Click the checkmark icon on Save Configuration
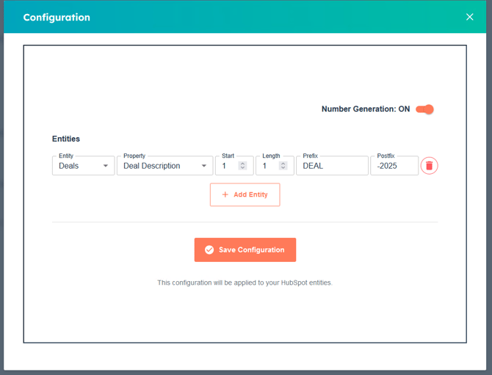The width and height of the screenshot is (492, 375). point(209,250)
